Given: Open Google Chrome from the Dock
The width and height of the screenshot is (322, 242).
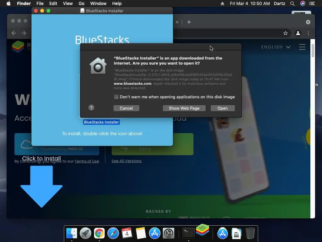Looking at the screenshot, I should 99,233.
